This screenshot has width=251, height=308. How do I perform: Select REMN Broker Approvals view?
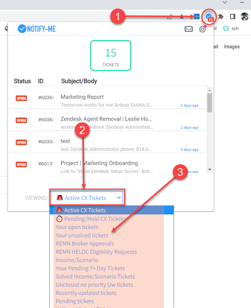[x=112, y=244]
